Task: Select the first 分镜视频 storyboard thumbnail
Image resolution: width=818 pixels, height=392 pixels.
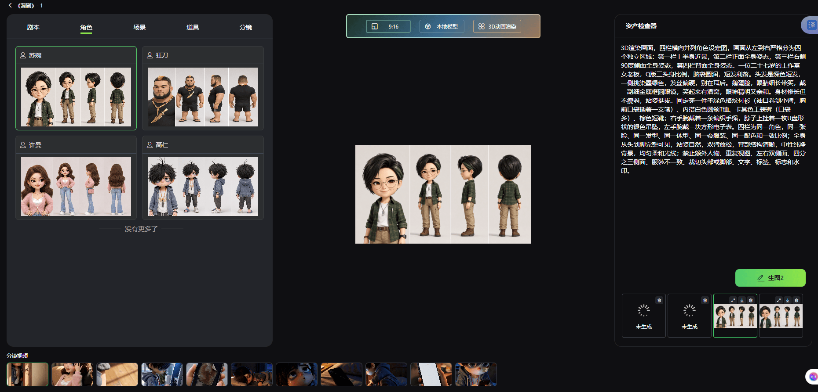Action: [27, 374]
